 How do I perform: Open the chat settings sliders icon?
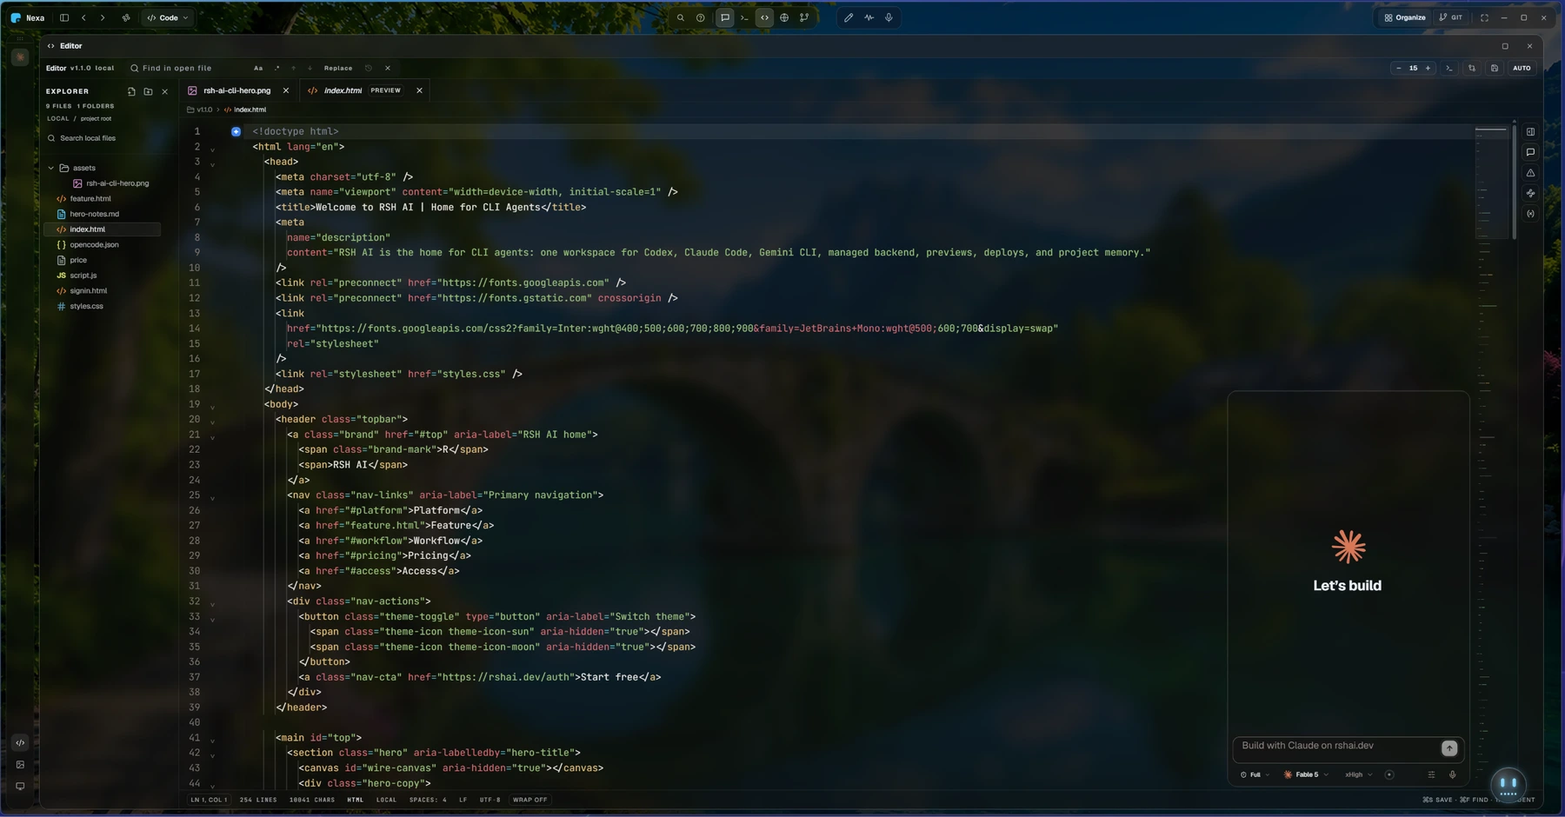pos(1431,774)
